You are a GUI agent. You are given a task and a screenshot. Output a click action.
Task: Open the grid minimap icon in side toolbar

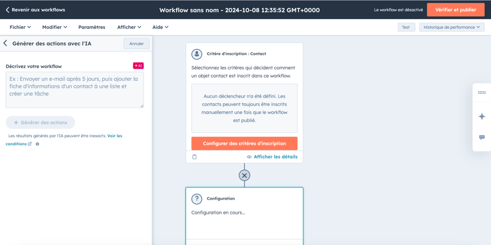coord(482,92)
